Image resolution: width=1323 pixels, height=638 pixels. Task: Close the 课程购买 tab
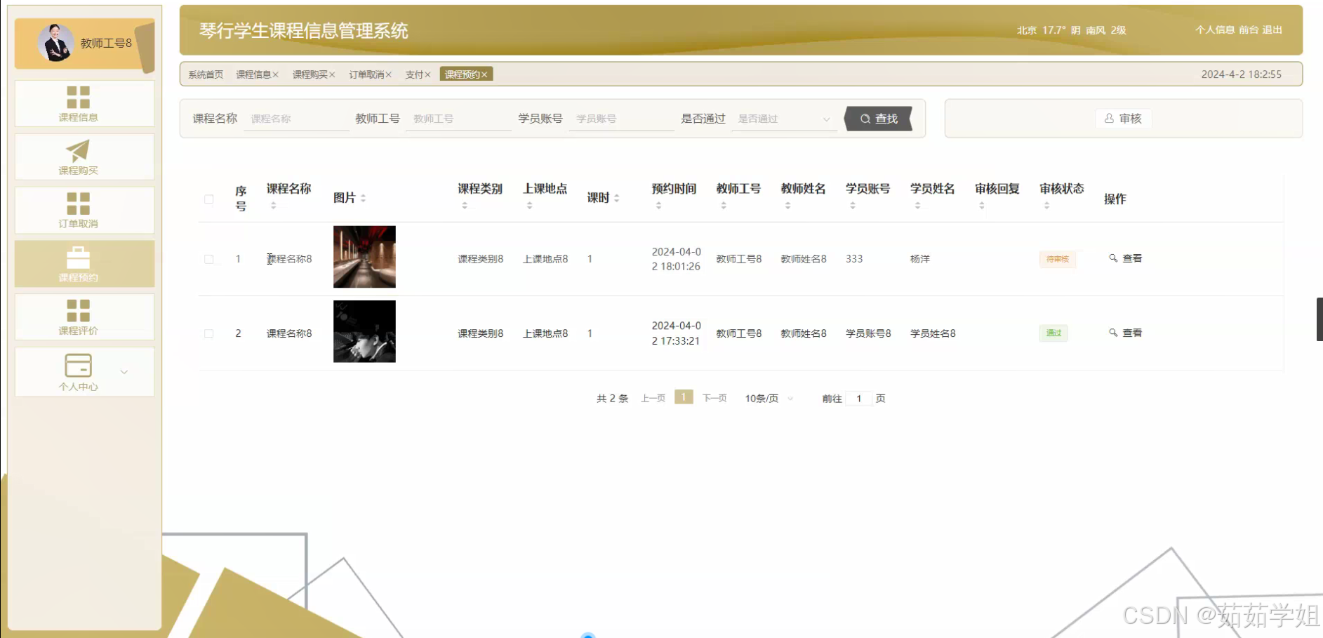pyautogui.click(x=332, y=74)
